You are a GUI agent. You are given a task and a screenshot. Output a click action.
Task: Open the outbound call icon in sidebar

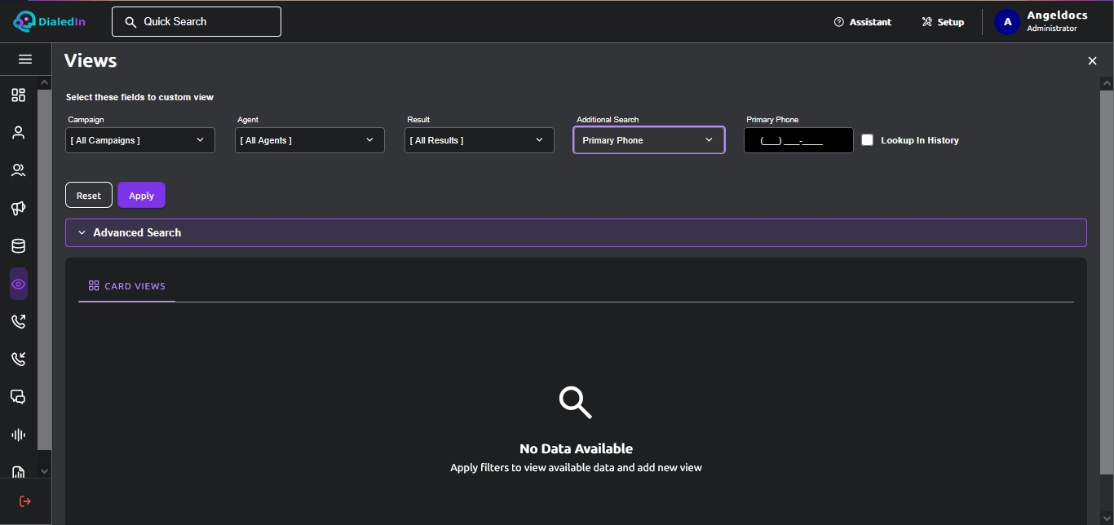click(x=18, y=321)
